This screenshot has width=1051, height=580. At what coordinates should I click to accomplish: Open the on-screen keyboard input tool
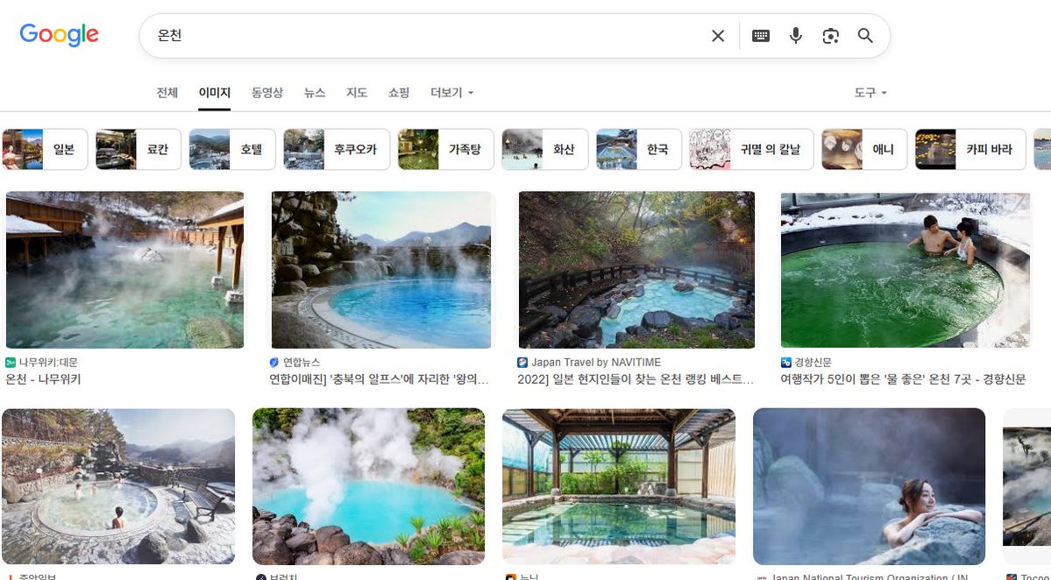[761, 36]
